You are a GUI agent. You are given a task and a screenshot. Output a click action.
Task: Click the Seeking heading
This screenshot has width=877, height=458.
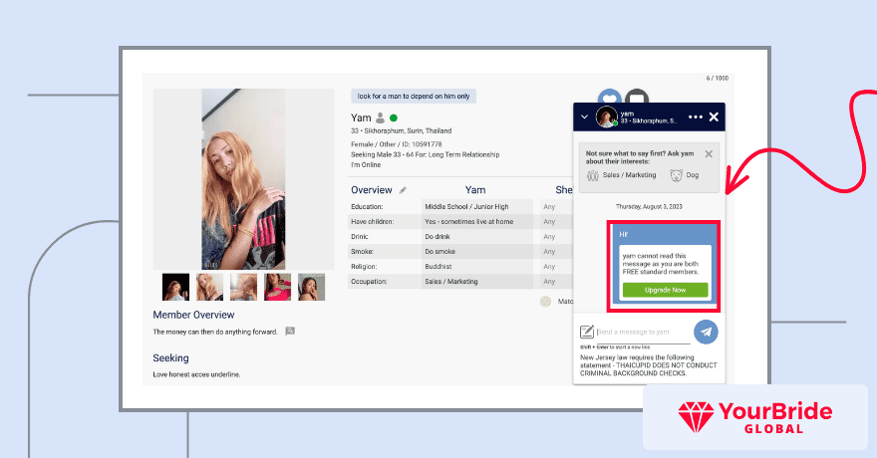[x=170, y=358]
